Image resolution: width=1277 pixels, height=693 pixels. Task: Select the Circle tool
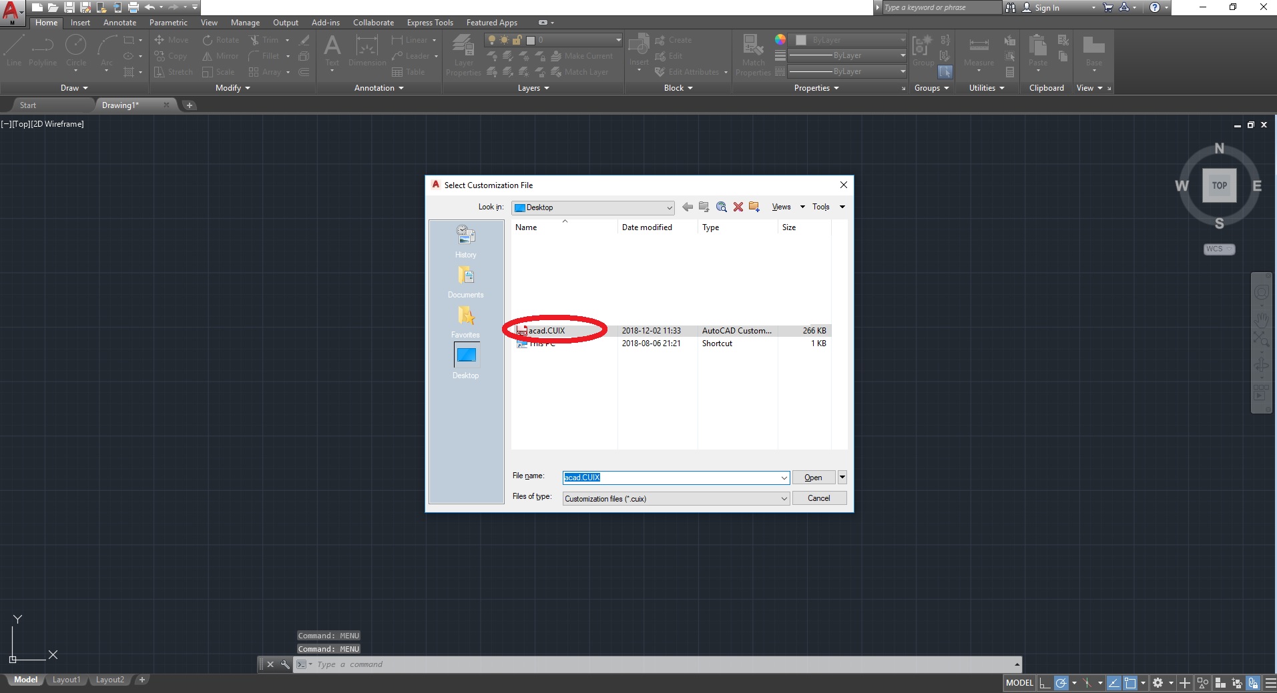tap(76, 50)
